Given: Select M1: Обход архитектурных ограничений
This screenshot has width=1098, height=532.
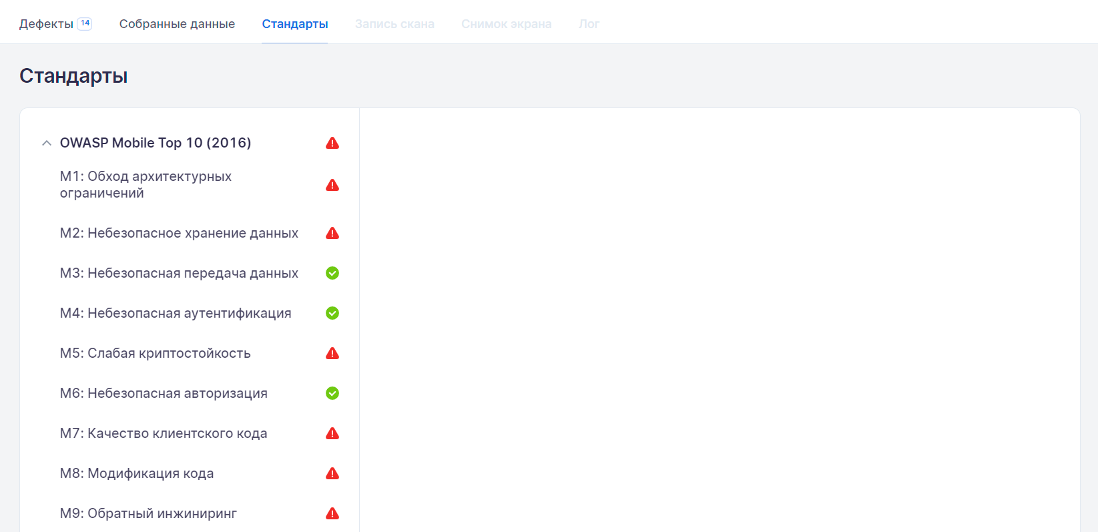Looking at the screenshot, I should coord(146,185).
